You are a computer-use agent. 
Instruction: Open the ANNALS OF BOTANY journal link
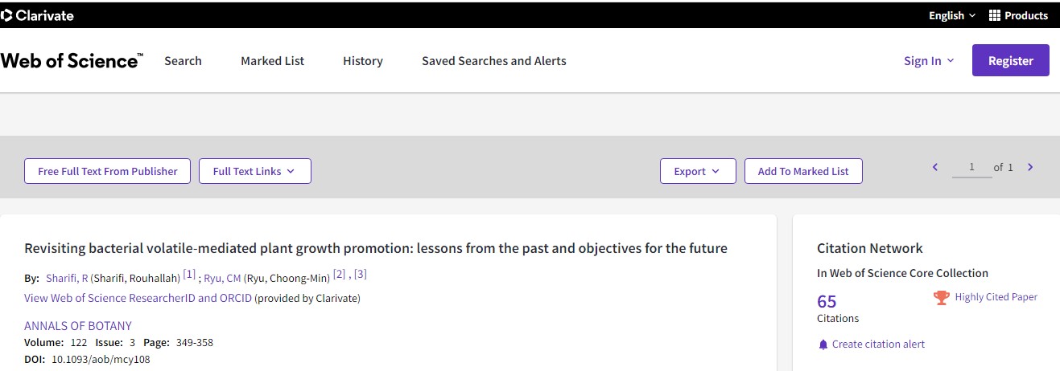[x=78, y=326]
